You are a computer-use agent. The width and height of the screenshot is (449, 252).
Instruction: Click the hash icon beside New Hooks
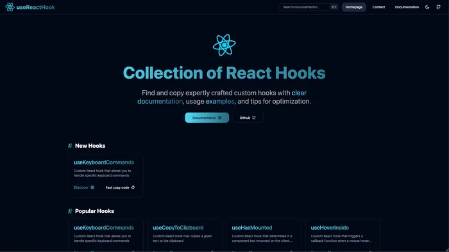click(x=70, y=146)
